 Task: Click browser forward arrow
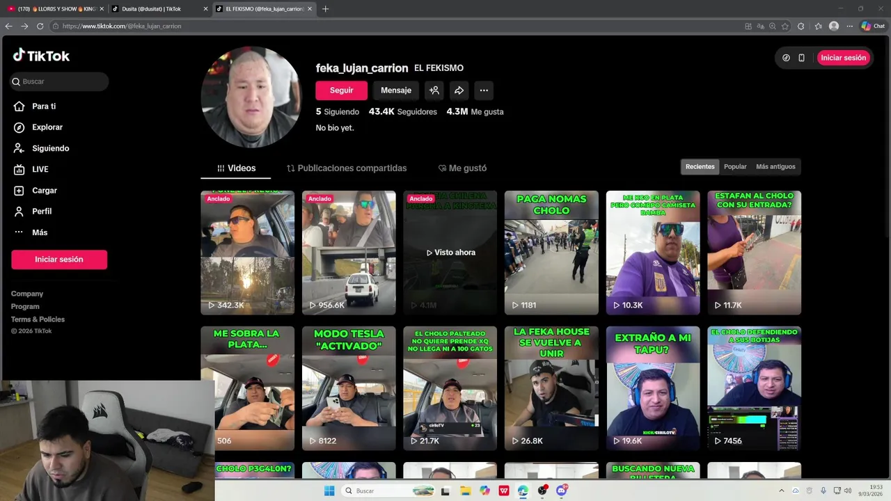coord(24,26)
